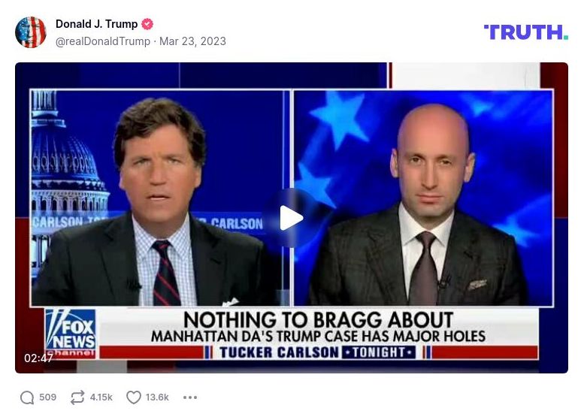Click the 02:47 video duration label
Screen dimensions: 584x420
point(38,358)
